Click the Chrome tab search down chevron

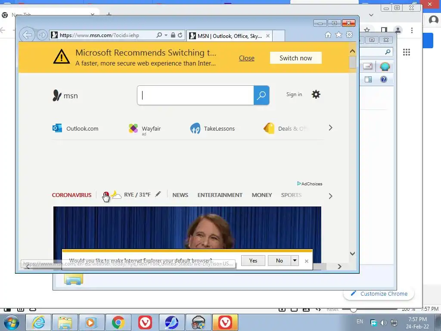371,15
